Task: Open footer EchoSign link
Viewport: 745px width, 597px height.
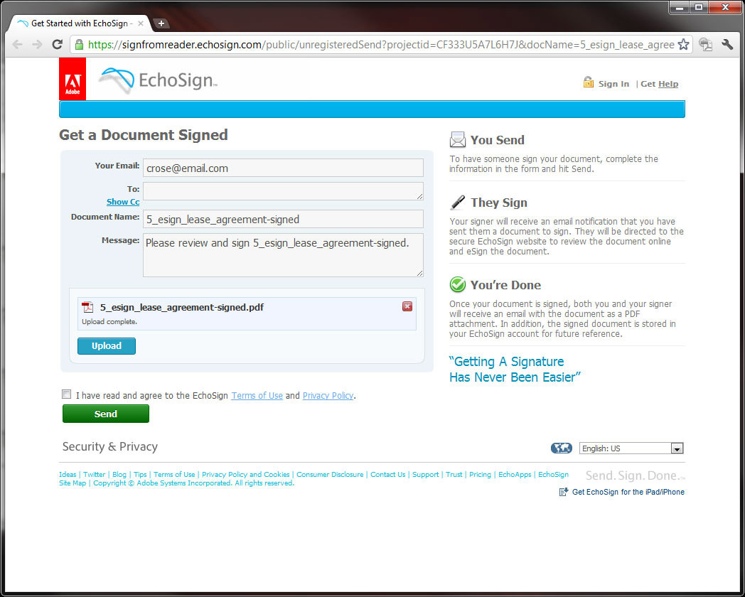Action: 553,475
